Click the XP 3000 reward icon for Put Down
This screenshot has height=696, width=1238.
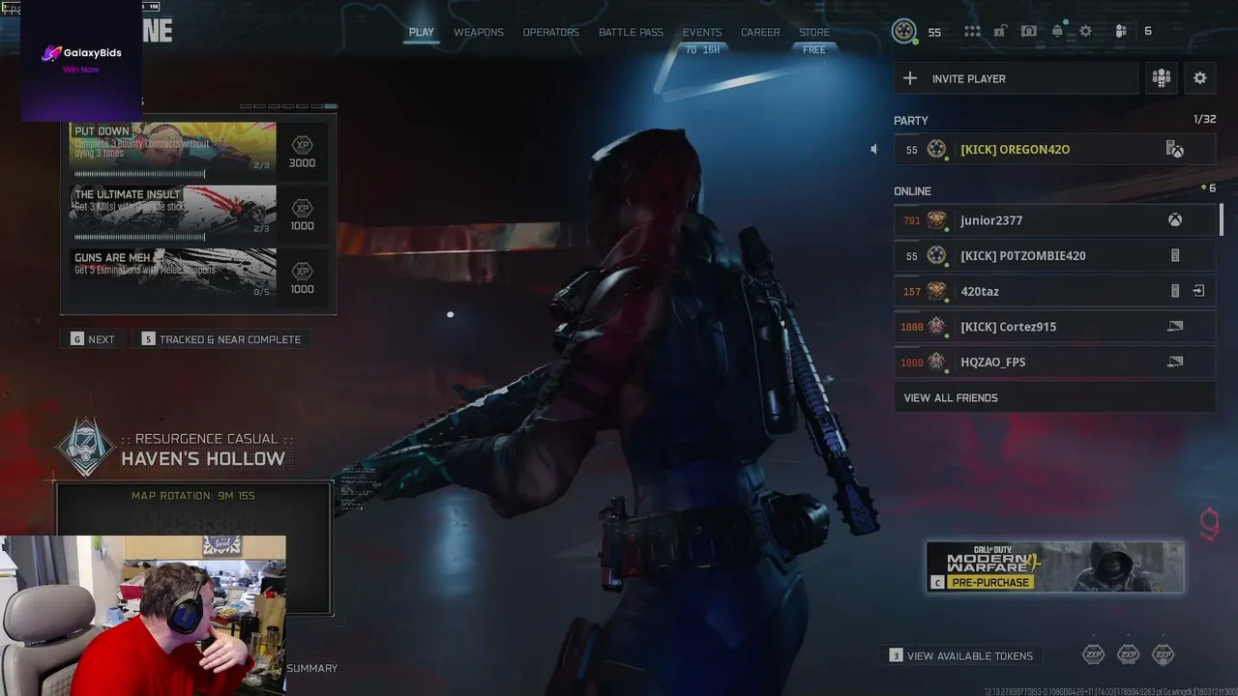coord(303,146)
